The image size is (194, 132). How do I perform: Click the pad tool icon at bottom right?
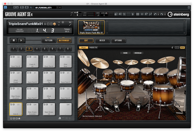[59, 118]
